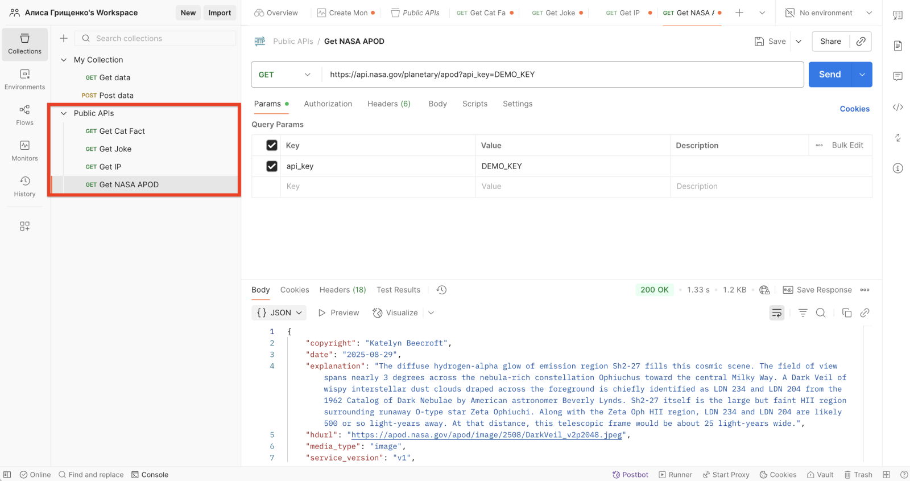Open the Send button dropdown arrow
Image resolution: width=910 pixels, height=481 pixels.
(862, 75)
